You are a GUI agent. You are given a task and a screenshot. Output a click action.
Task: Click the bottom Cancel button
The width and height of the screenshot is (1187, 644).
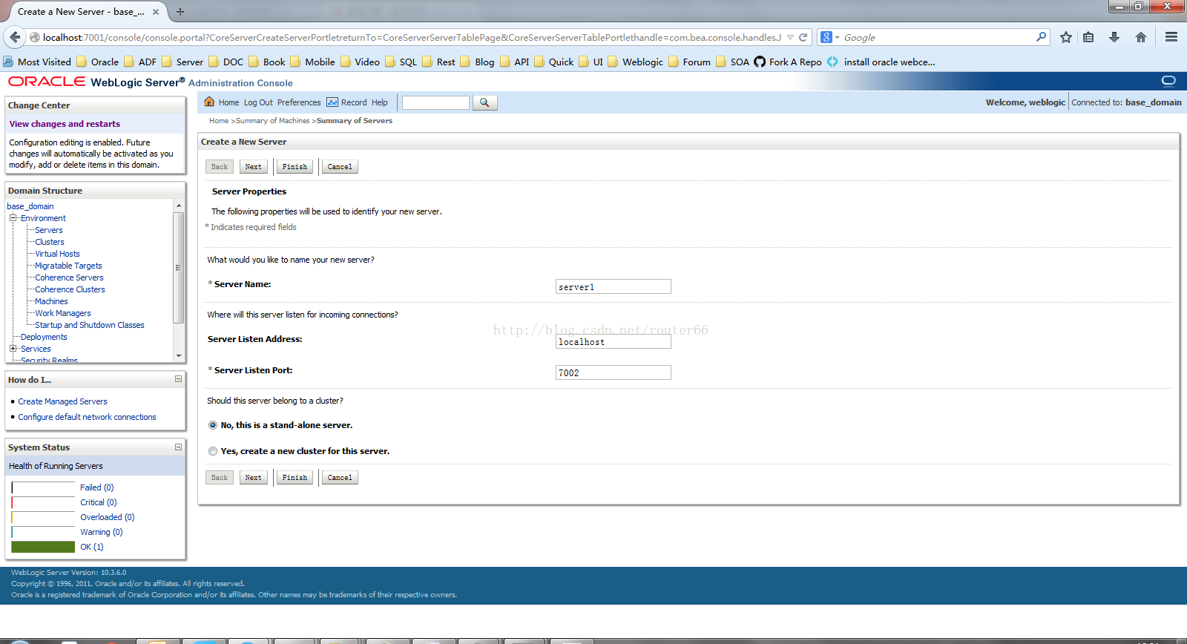(x=340, y=478)
